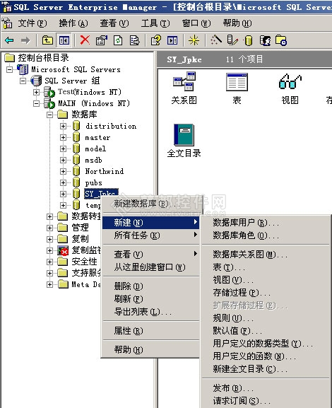Collapse the SQL Server 组 node
The image size is (332, 408).
[23, 81]
